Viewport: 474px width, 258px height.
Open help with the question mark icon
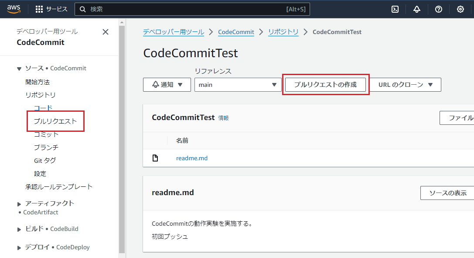tap(438, 9)
